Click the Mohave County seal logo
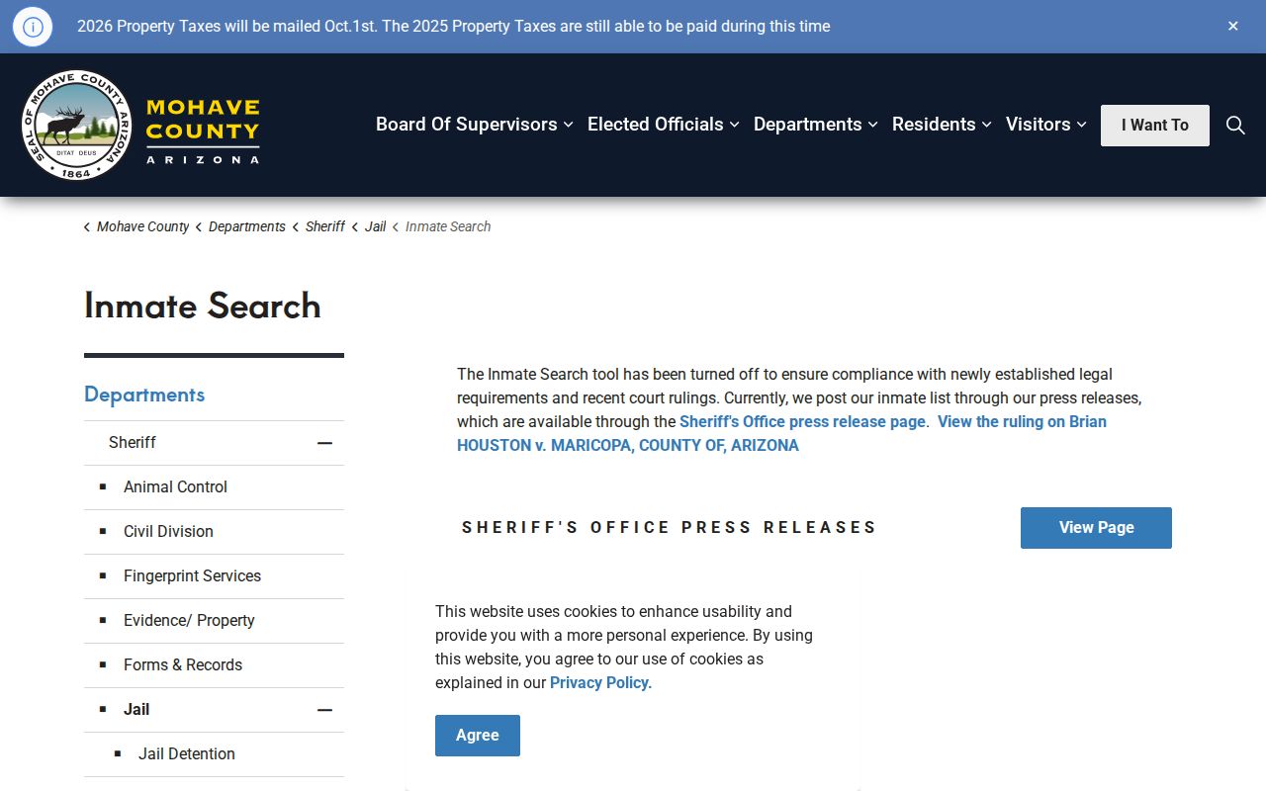The width and height of the screenshot is (1266, 791). (76, 125)
